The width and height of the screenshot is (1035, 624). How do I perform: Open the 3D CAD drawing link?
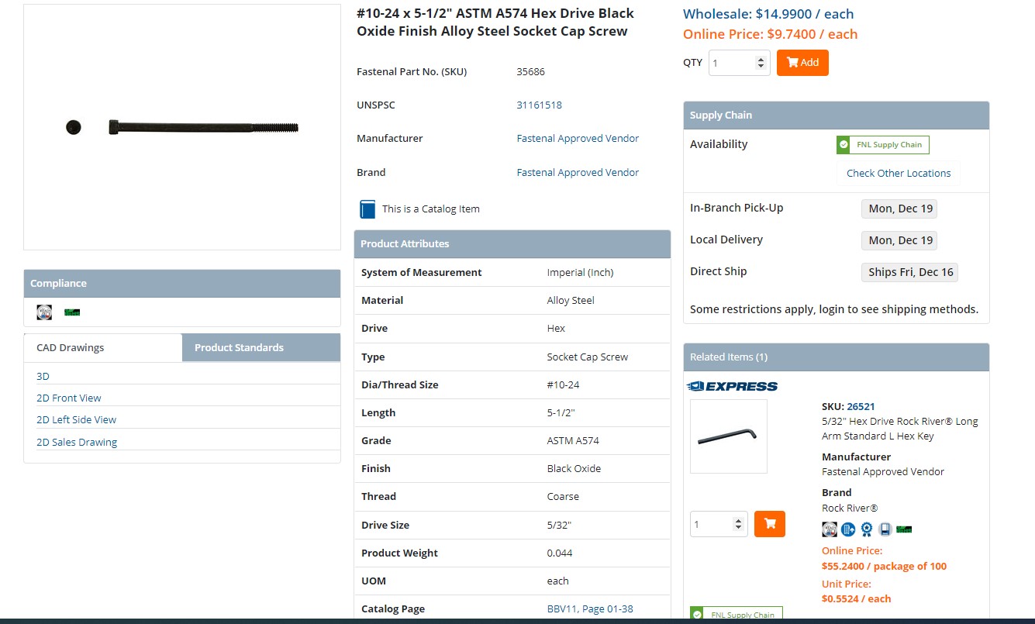[x=43, y=376]
